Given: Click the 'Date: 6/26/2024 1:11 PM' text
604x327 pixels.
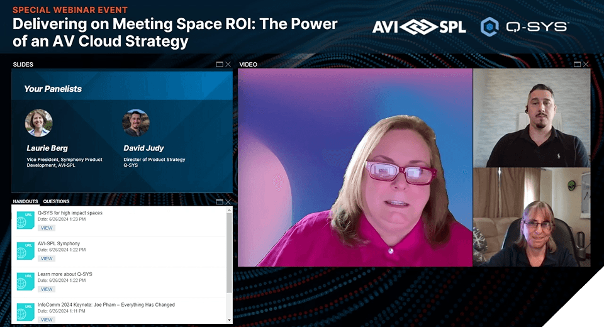Looking at the screenshot, I should 61,311.
